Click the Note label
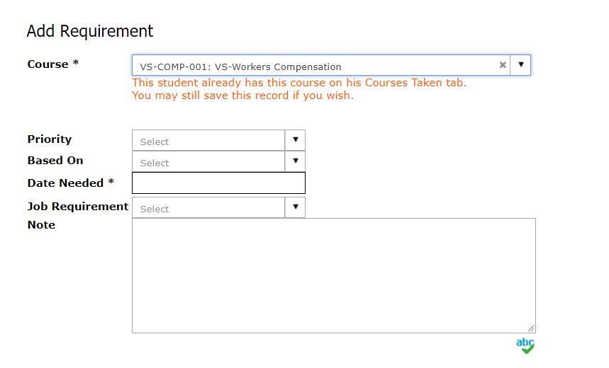Image resolution: width=609 pixels, height=368 pixels. pyautogui.click(x=41, y=225)
